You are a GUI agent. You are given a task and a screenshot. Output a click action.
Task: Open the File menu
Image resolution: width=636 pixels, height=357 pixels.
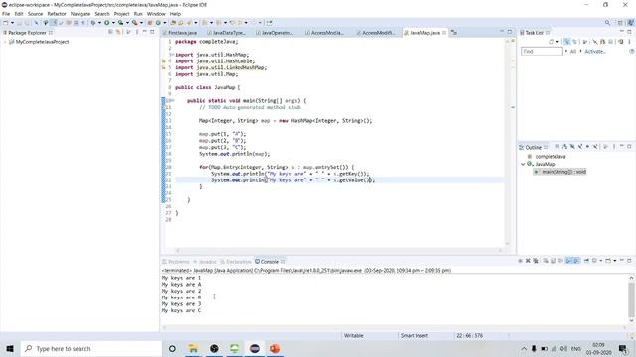(x=6, y=13)
